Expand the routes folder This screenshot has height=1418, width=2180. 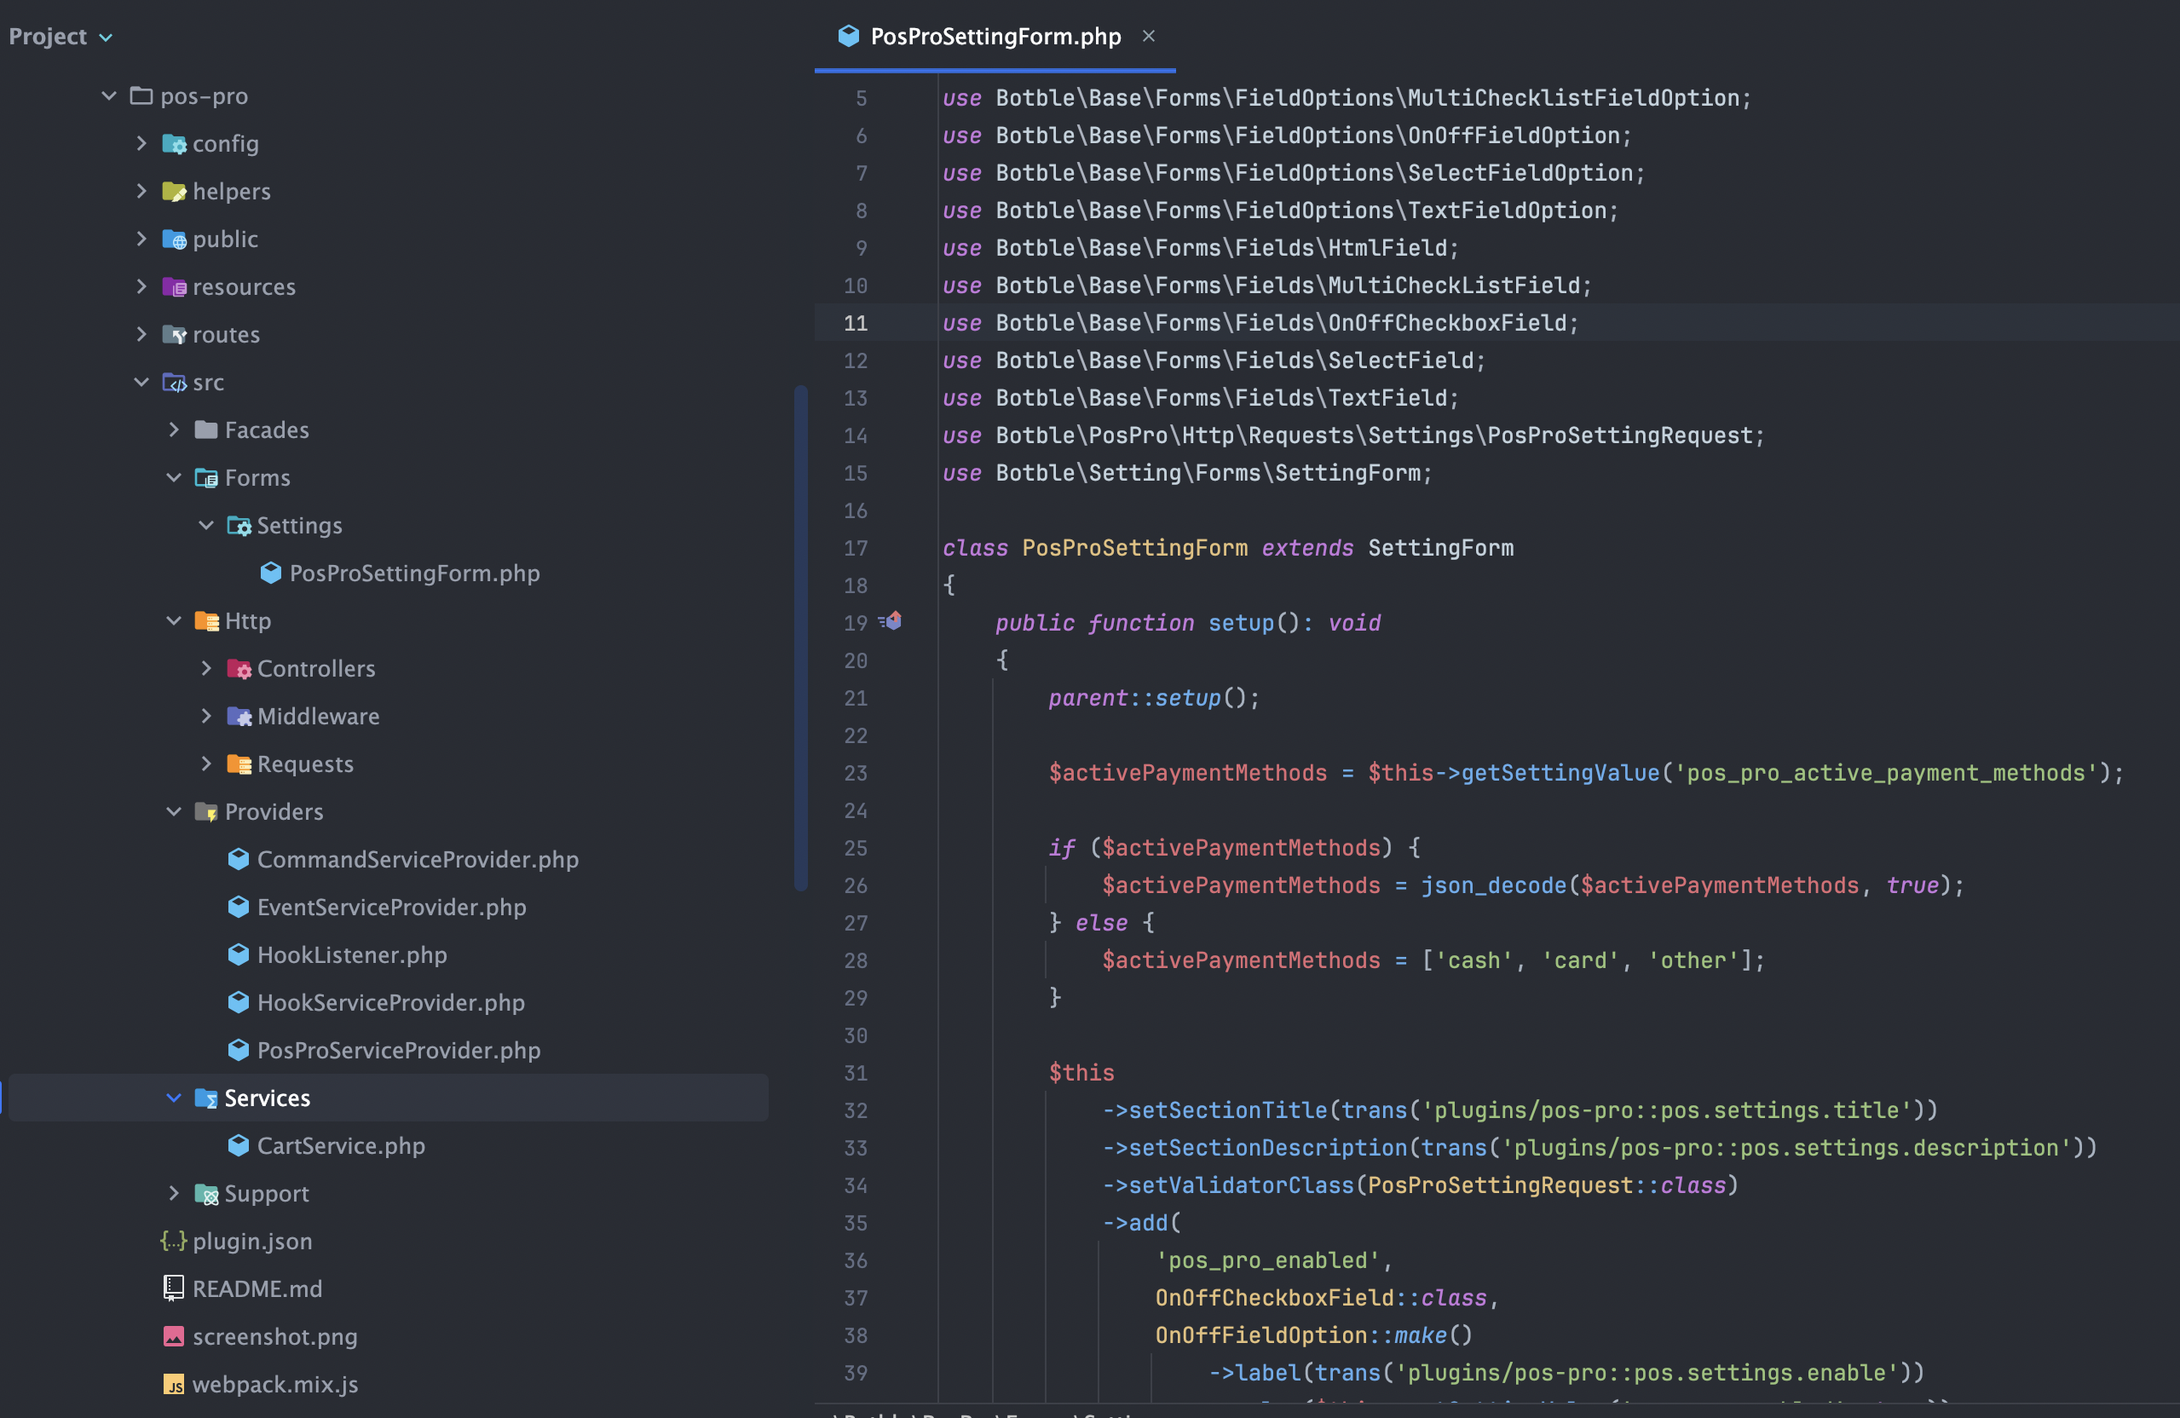tap(141, 333)
